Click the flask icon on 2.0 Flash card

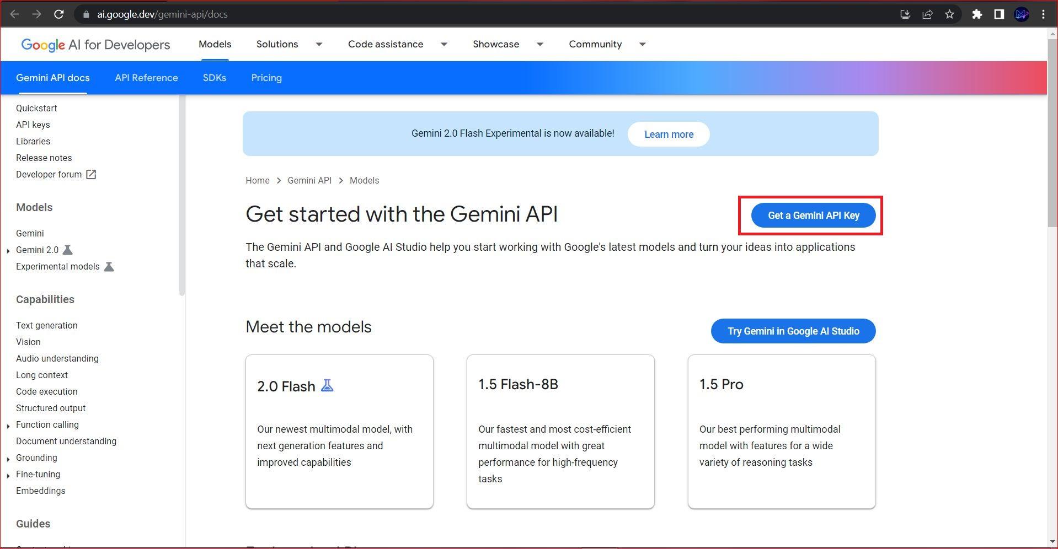pyautogui.click(x=327, y=385)
